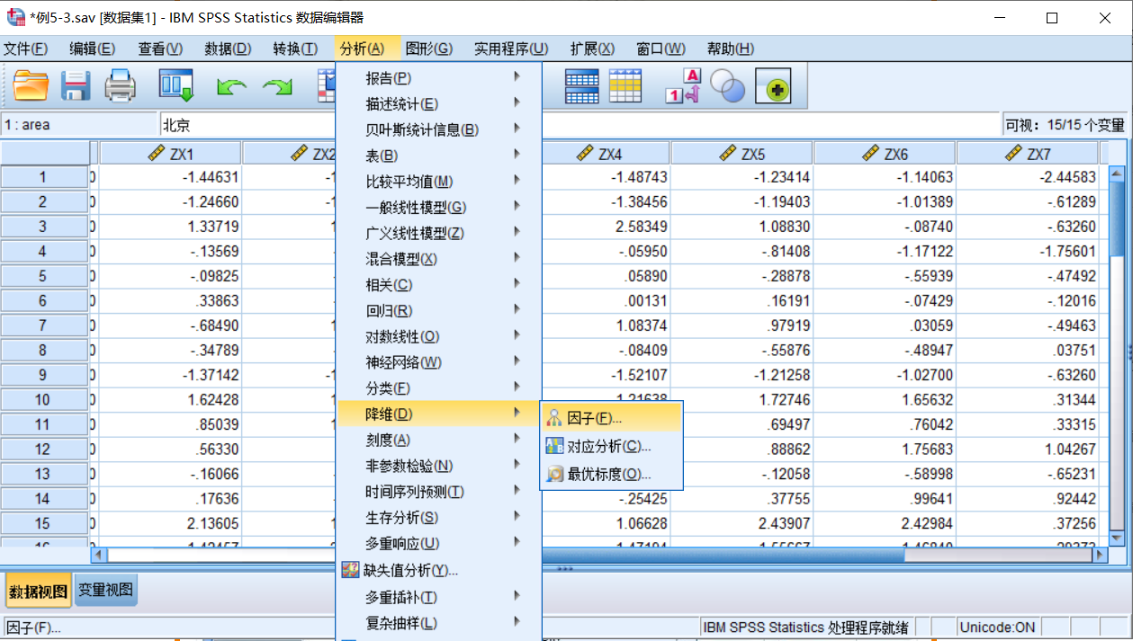1133x641 pixels.
Task: Click the Print icon in toolbar
Action: tap(120, 86)
